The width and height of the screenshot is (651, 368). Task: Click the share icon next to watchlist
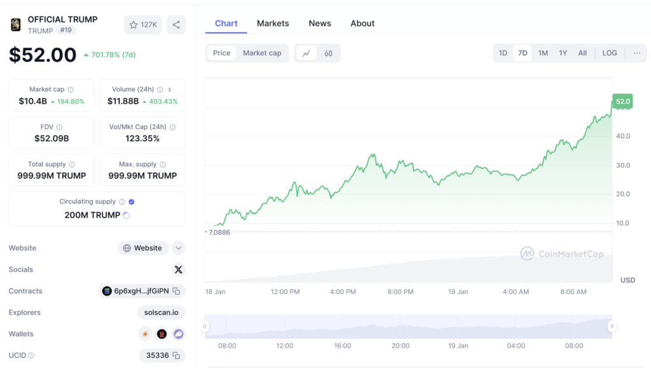[176, 25]
